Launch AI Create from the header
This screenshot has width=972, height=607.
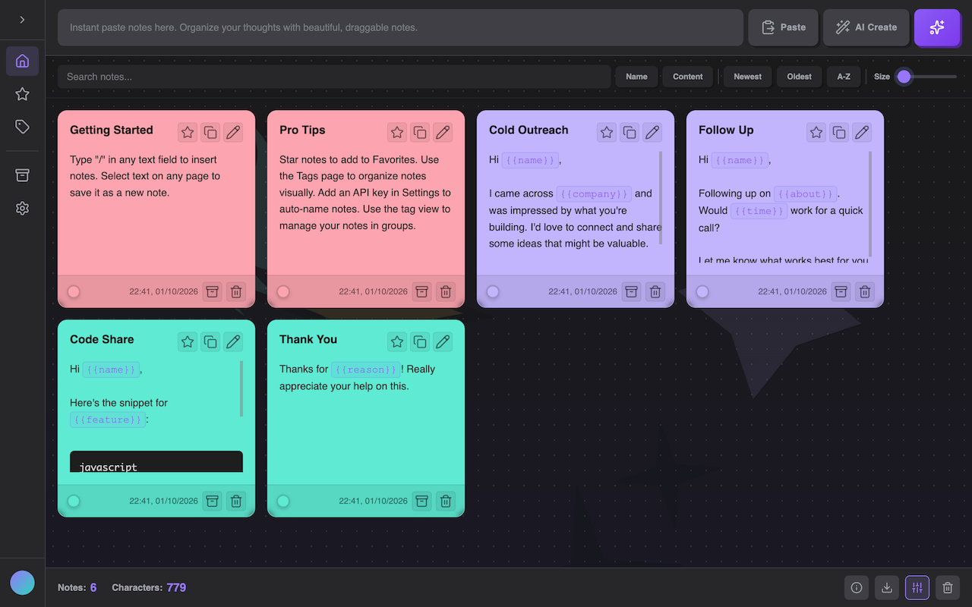coord(866,27)
